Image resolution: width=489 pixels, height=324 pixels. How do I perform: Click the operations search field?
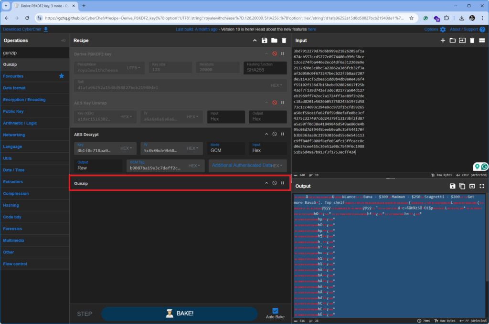pos(34,52)
